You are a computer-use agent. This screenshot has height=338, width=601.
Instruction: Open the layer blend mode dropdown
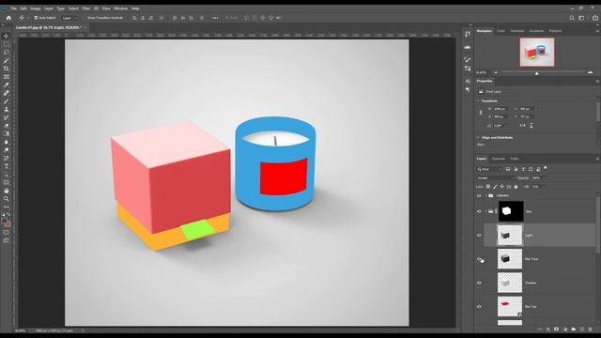coord(495,177)
